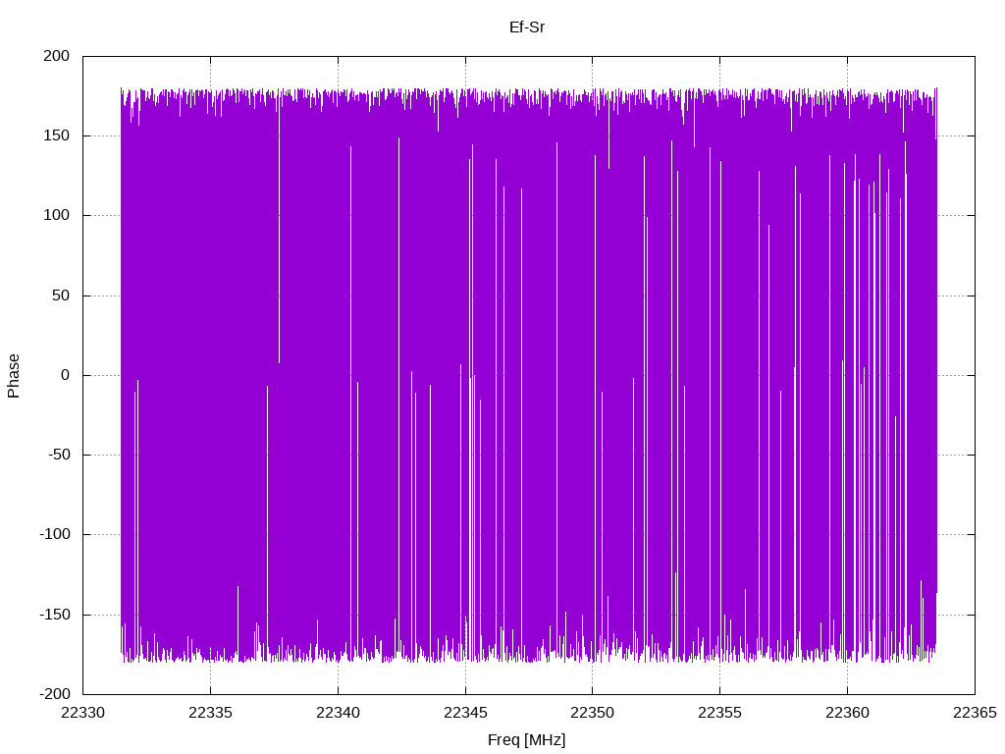Click the y-axis tick label 0
The width and height of the screenshot is (1005, 754).
coord(66,375)
